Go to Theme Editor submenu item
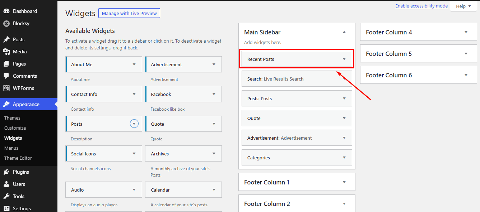 [x=18, y=158]
